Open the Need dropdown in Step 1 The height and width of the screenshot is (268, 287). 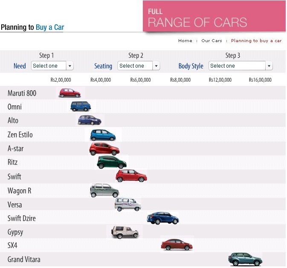point(52,66)
